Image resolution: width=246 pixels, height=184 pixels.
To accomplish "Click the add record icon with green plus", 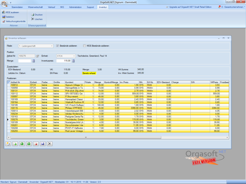I will (15, 144).
